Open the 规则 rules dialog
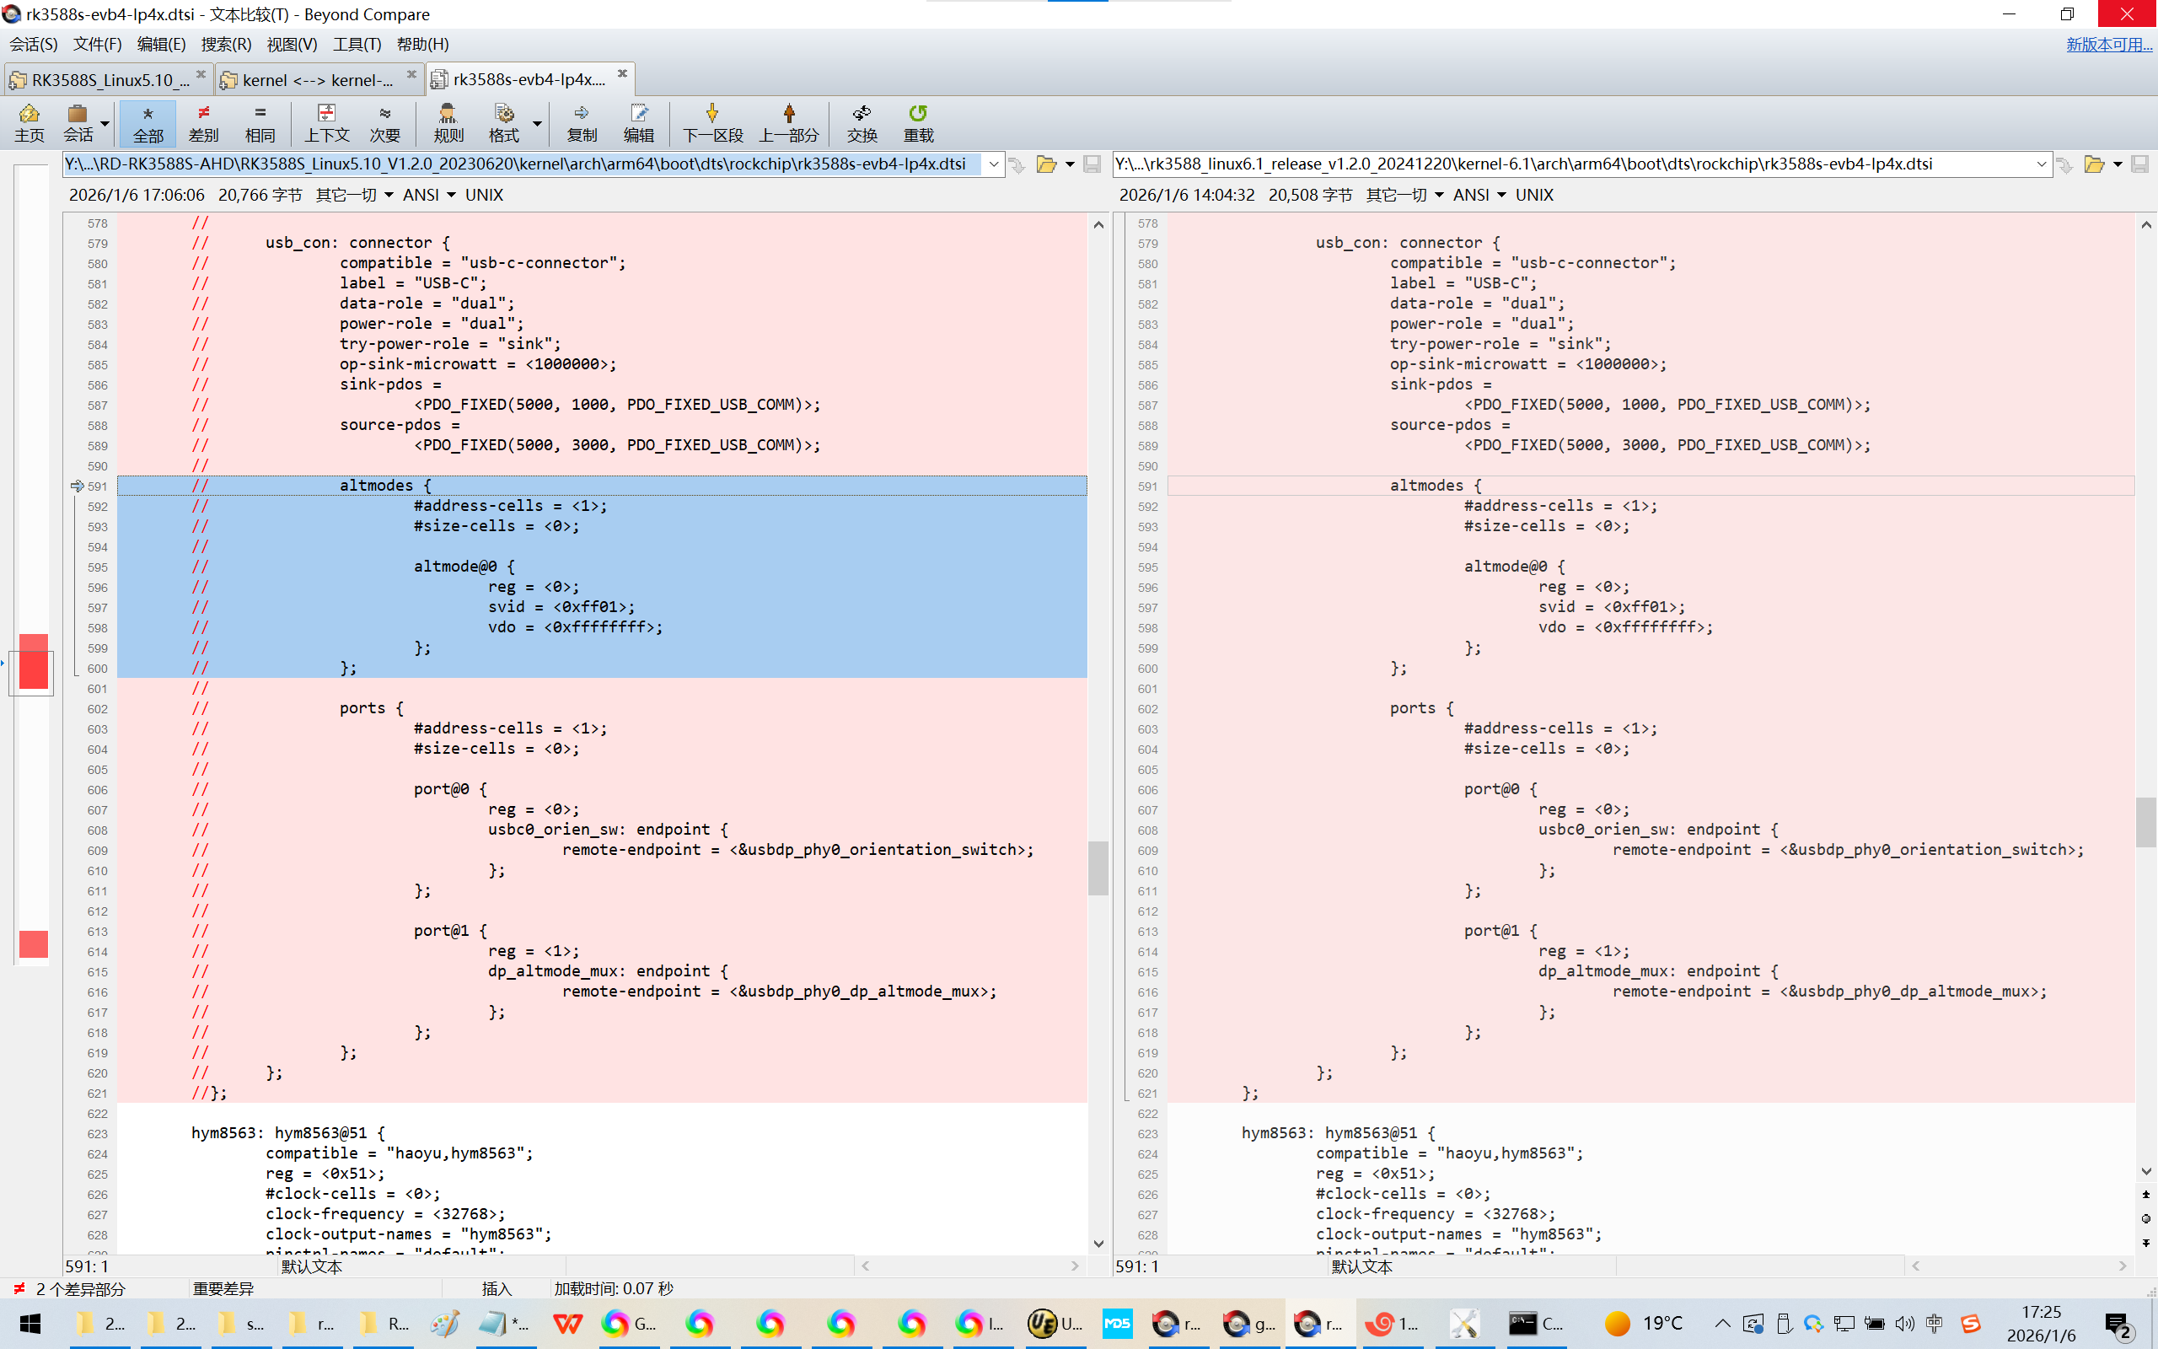Image resolution: width=2158 pixels, height=1349 pixels. point(448,123)
